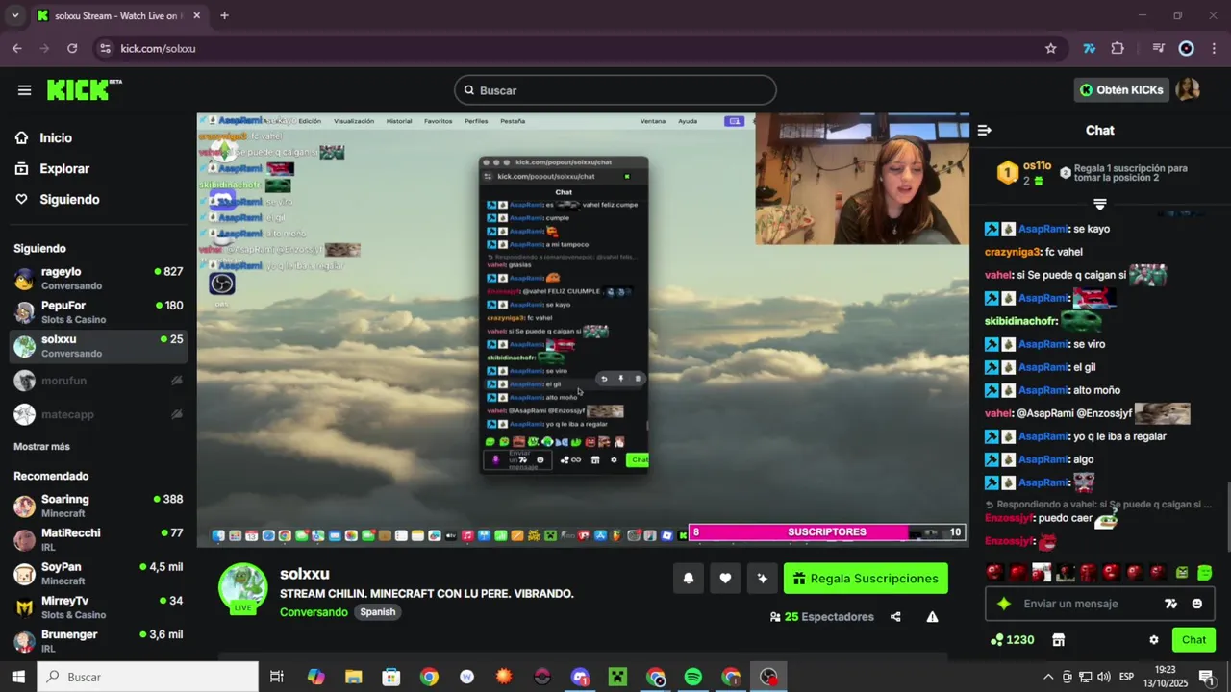Image resolution: width=1231 pixels, height=692 pixels.
Task: Select offline matecapp channel
Action: coord(98,414)
